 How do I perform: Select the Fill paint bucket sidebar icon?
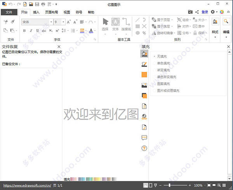144,54
